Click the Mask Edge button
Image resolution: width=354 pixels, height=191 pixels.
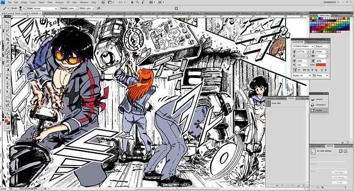[340, 172]
